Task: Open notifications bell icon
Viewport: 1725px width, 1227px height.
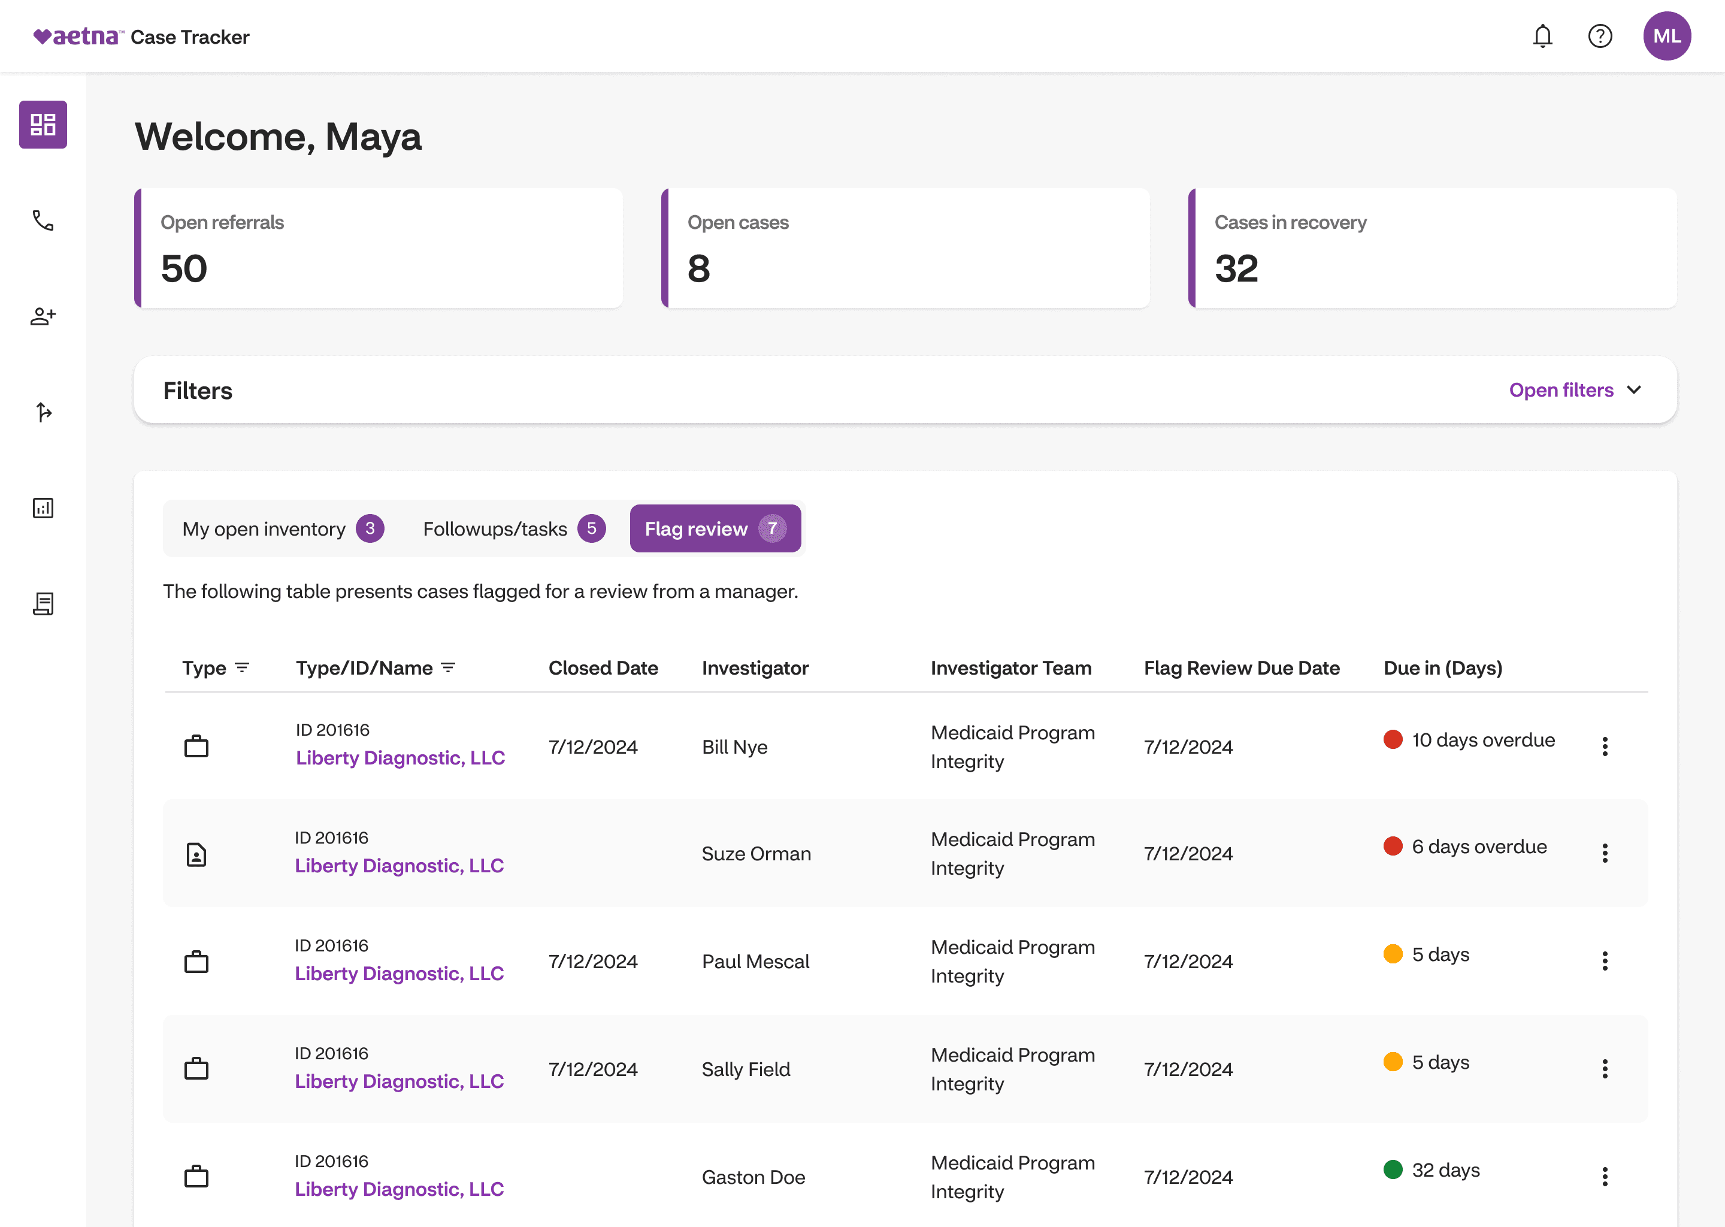Action: tap(1542, 37)
